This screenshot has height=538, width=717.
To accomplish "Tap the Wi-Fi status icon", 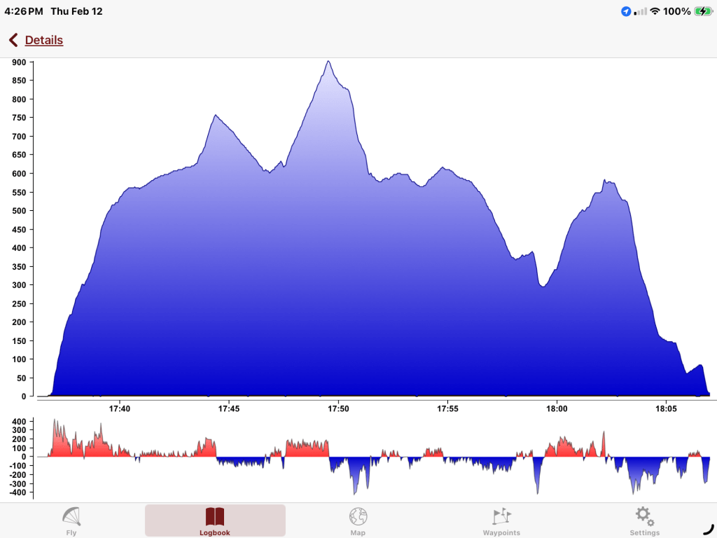I will tap(655, 11).
